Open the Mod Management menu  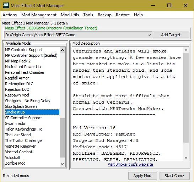[x=39, y=15]
